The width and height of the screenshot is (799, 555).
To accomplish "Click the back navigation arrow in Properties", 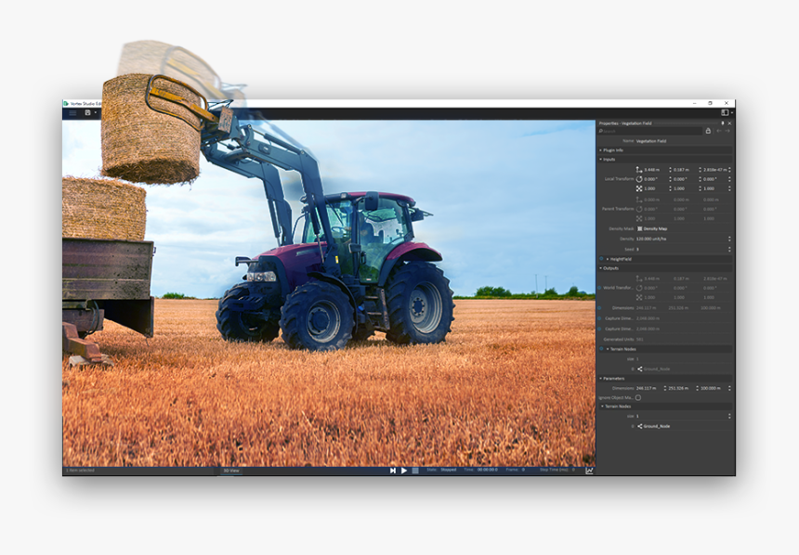I will pyautogui.click(x=717, y=131).
